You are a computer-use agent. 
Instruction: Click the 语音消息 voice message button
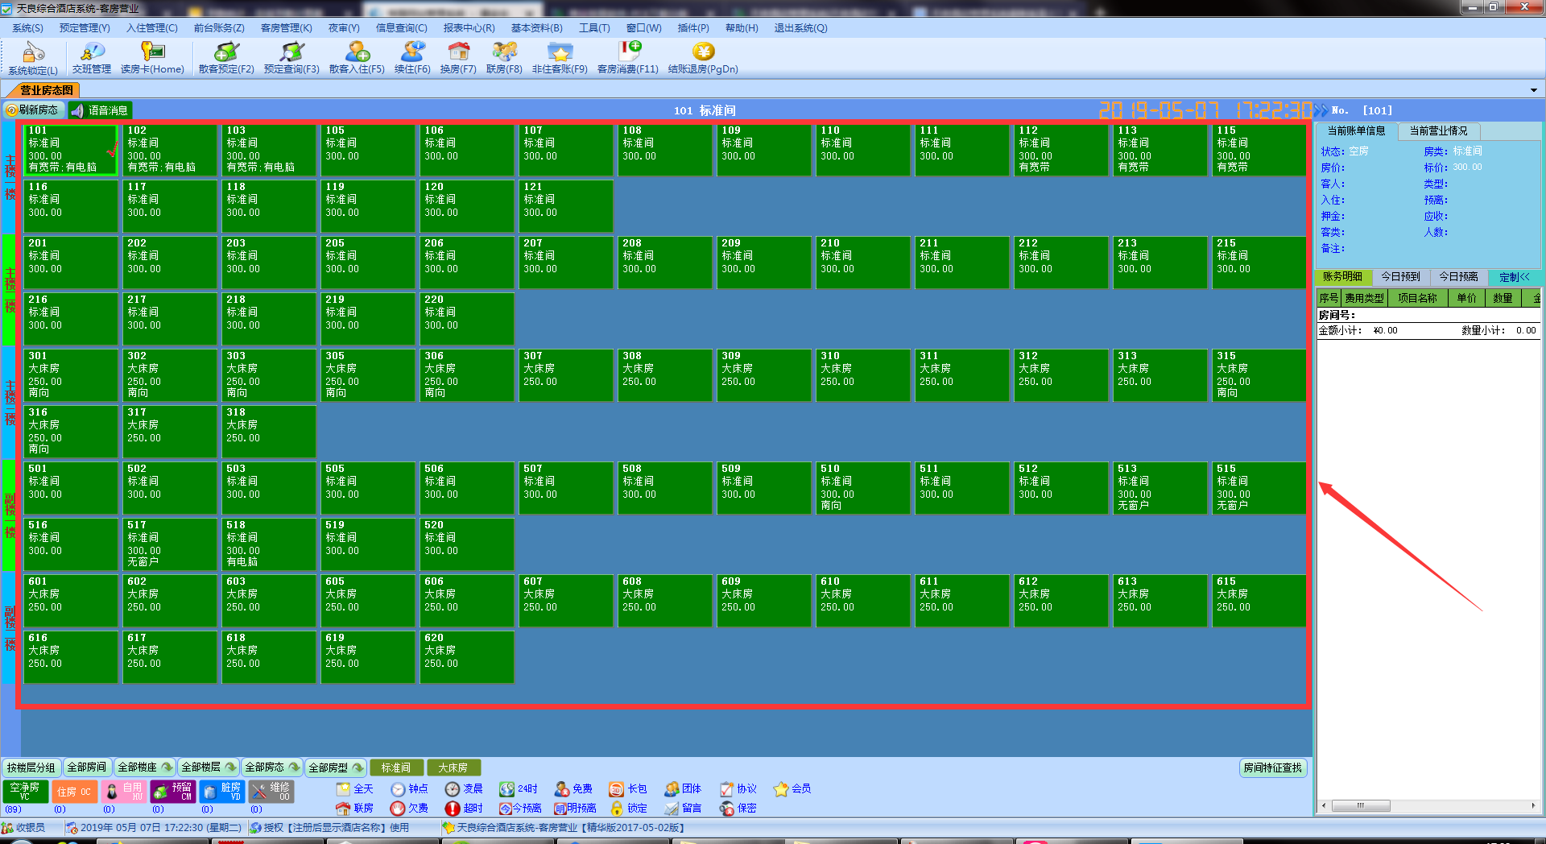pos(100,110)
